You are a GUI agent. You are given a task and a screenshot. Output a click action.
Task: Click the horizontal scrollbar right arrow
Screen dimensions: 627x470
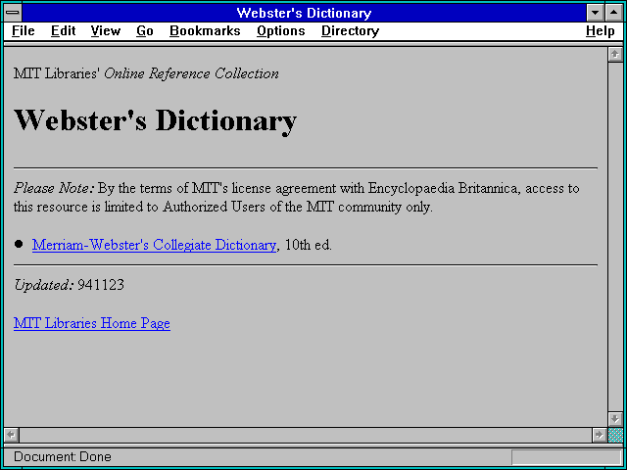[x=599, y=435]
